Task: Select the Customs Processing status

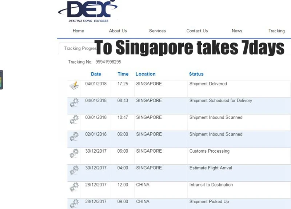Action: tap(210, 151)
